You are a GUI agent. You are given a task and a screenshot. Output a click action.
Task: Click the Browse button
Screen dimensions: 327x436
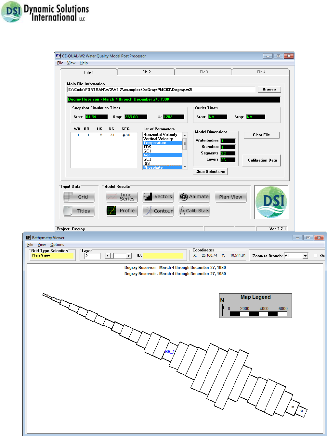tap(269, 89)
